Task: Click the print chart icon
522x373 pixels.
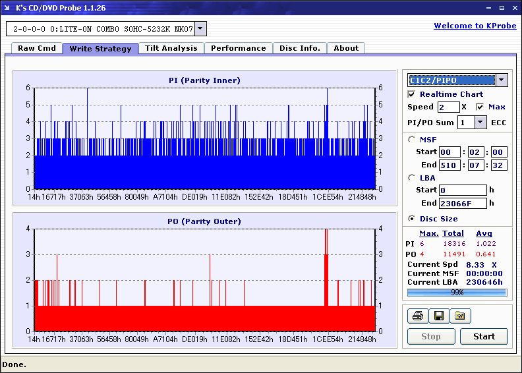Action: [417, 316]
